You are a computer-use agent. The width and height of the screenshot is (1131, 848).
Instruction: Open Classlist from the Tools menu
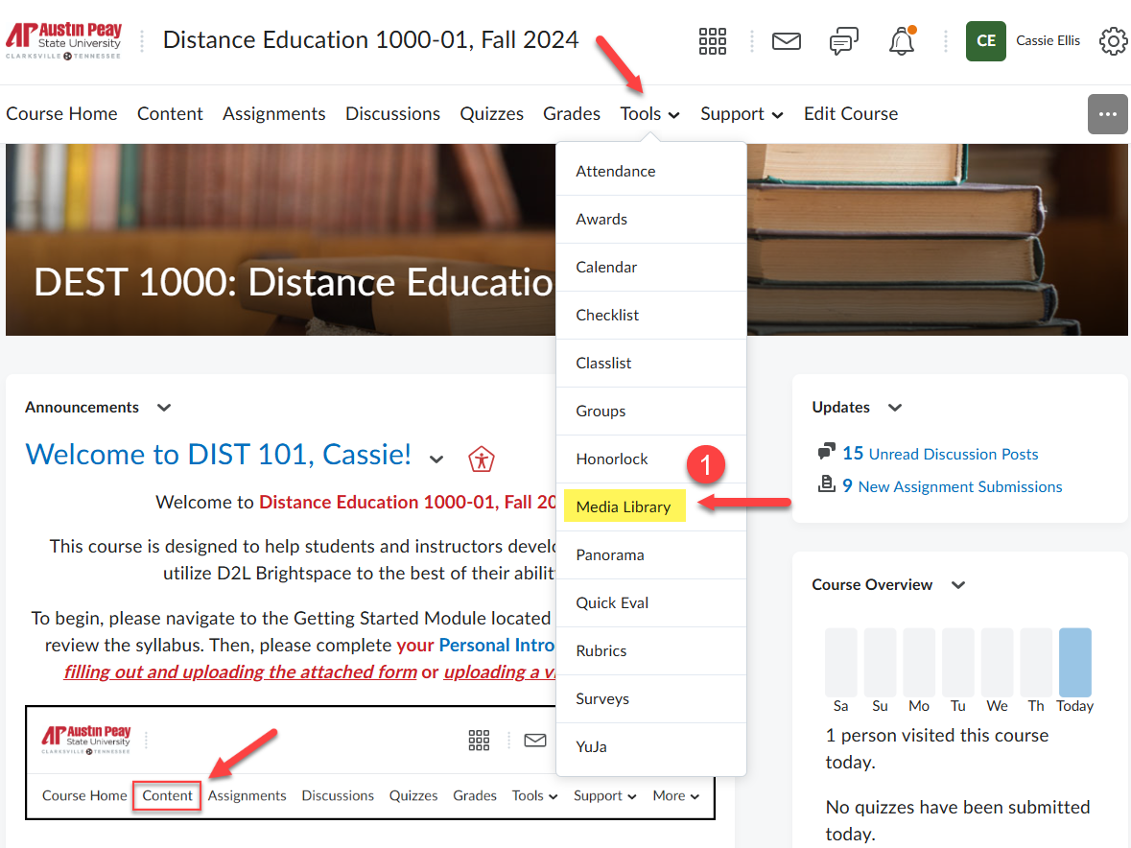[x=603, y=363]
